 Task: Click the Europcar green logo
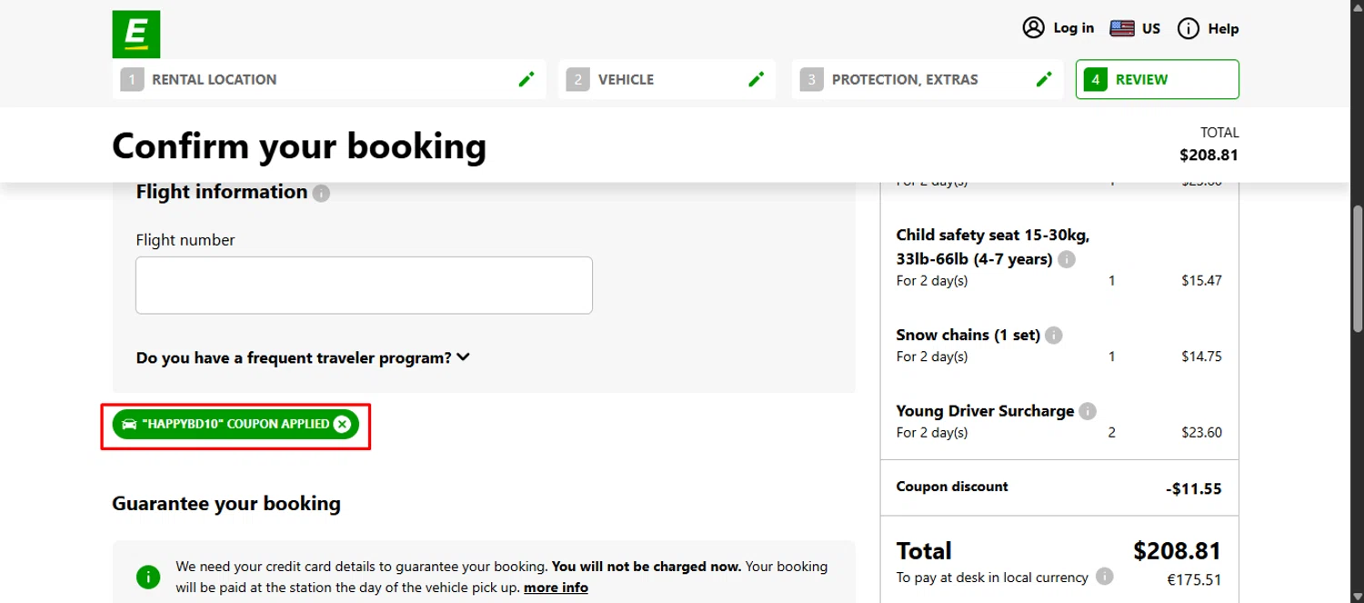[x=136, y=35]
